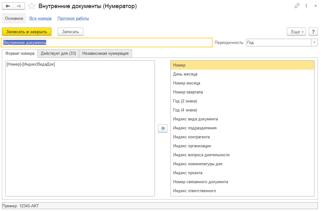Expand the Периодичность dropdown arrow
321x211 pixels.
point(314,43)
